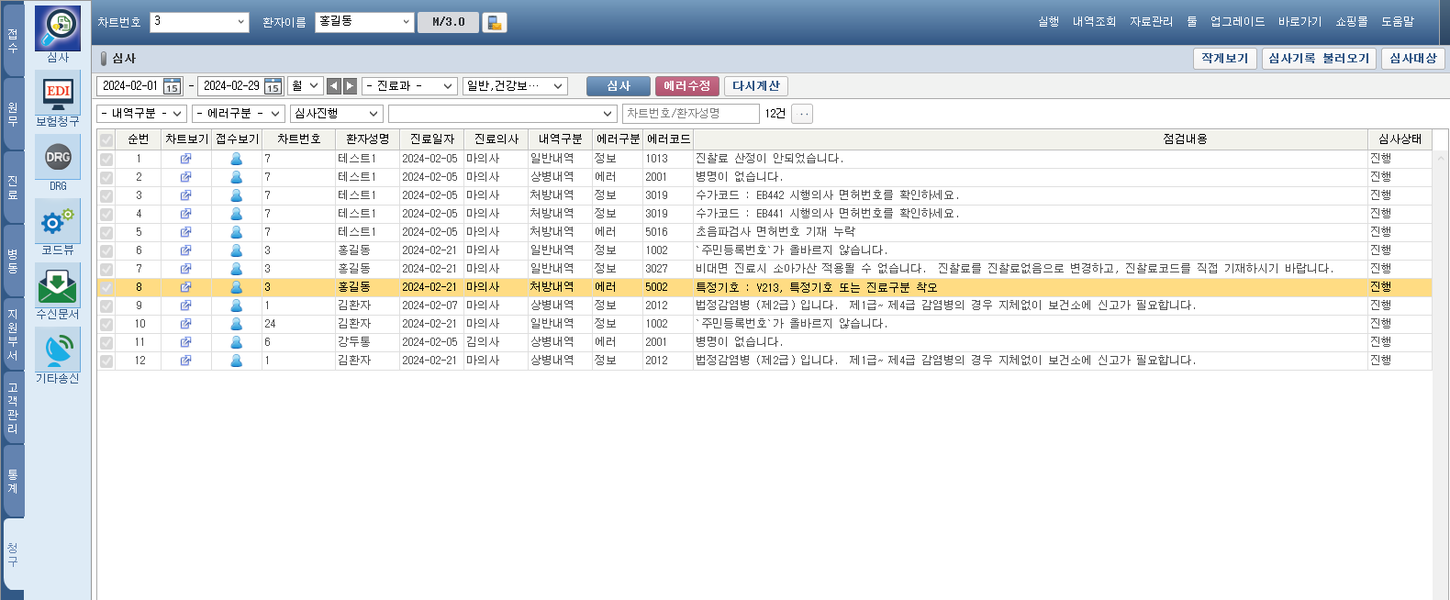This screenshot has height=600, width=1450.
Task: Check the checkbox for row 5
Action: (106, 232)
